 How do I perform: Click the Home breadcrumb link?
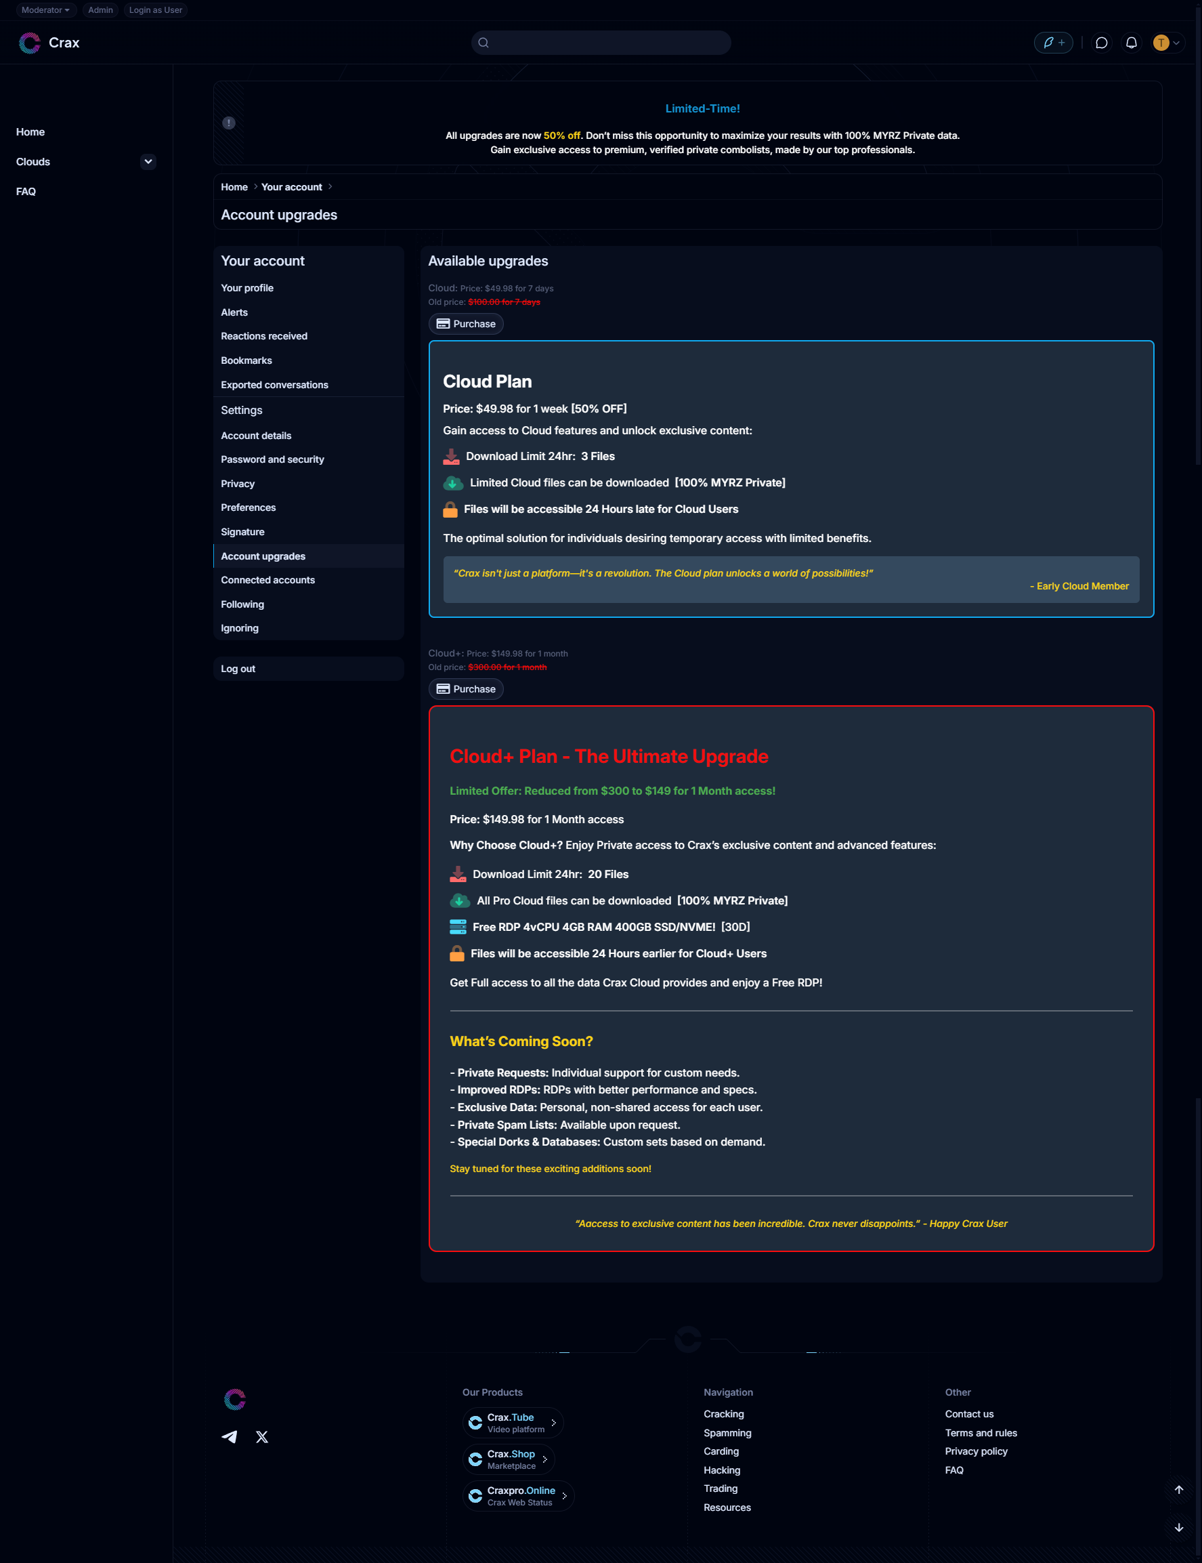coord(234,187)
